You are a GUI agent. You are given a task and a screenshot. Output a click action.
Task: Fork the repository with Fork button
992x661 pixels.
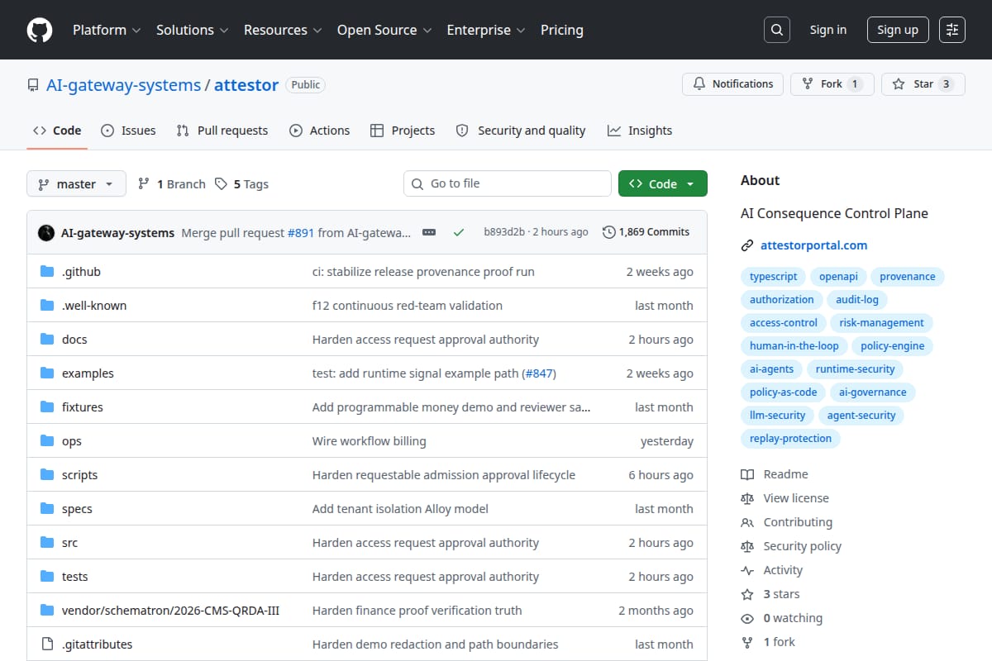(832, 84)
